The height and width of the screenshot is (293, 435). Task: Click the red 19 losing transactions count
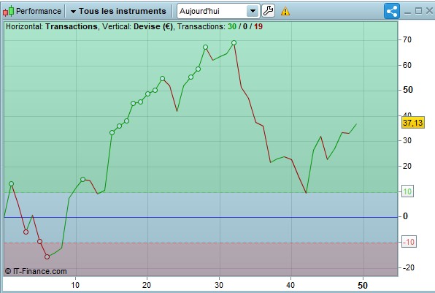(258, 26)
